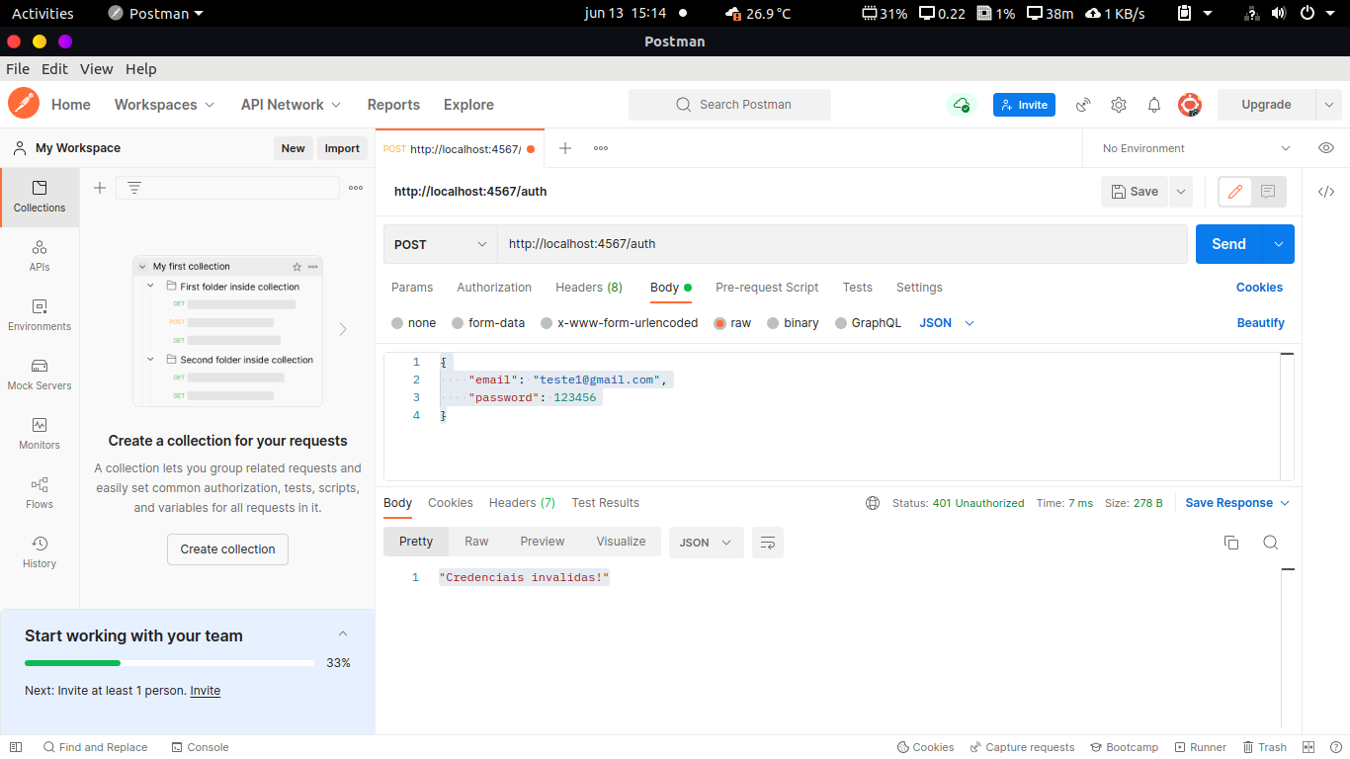Screen dimensions: 1350x759
Task: Open the Save Response dropdown
Action: click(x=1237, y=503)
